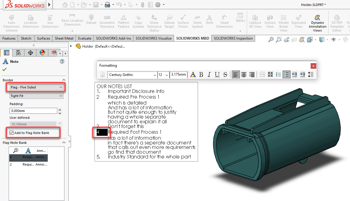350x201 pixels.
Task: Insert a Weld Symbol
Action: pos(197,21)
